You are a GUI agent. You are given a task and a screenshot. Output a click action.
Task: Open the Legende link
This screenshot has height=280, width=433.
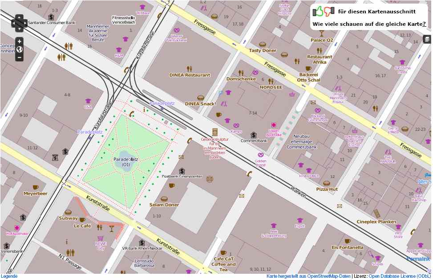pos(9,276)
